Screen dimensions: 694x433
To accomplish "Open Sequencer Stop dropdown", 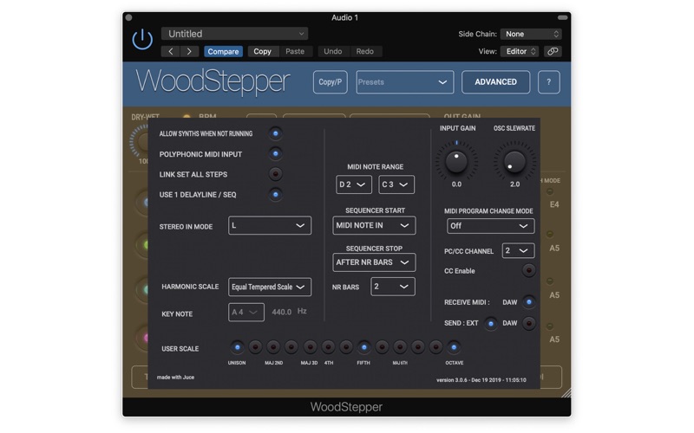I will 374,262.
